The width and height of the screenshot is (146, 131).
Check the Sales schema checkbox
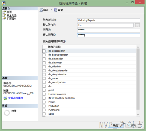[44, 114]
